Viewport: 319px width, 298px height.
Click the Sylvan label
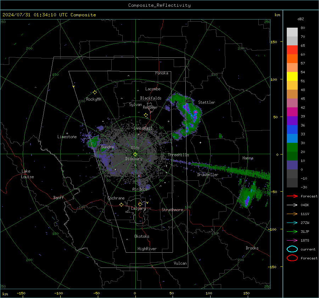click(135, 105)
